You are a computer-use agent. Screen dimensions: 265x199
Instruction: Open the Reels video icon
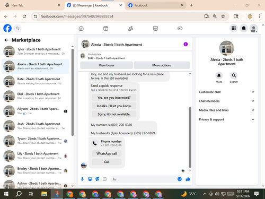105,28
